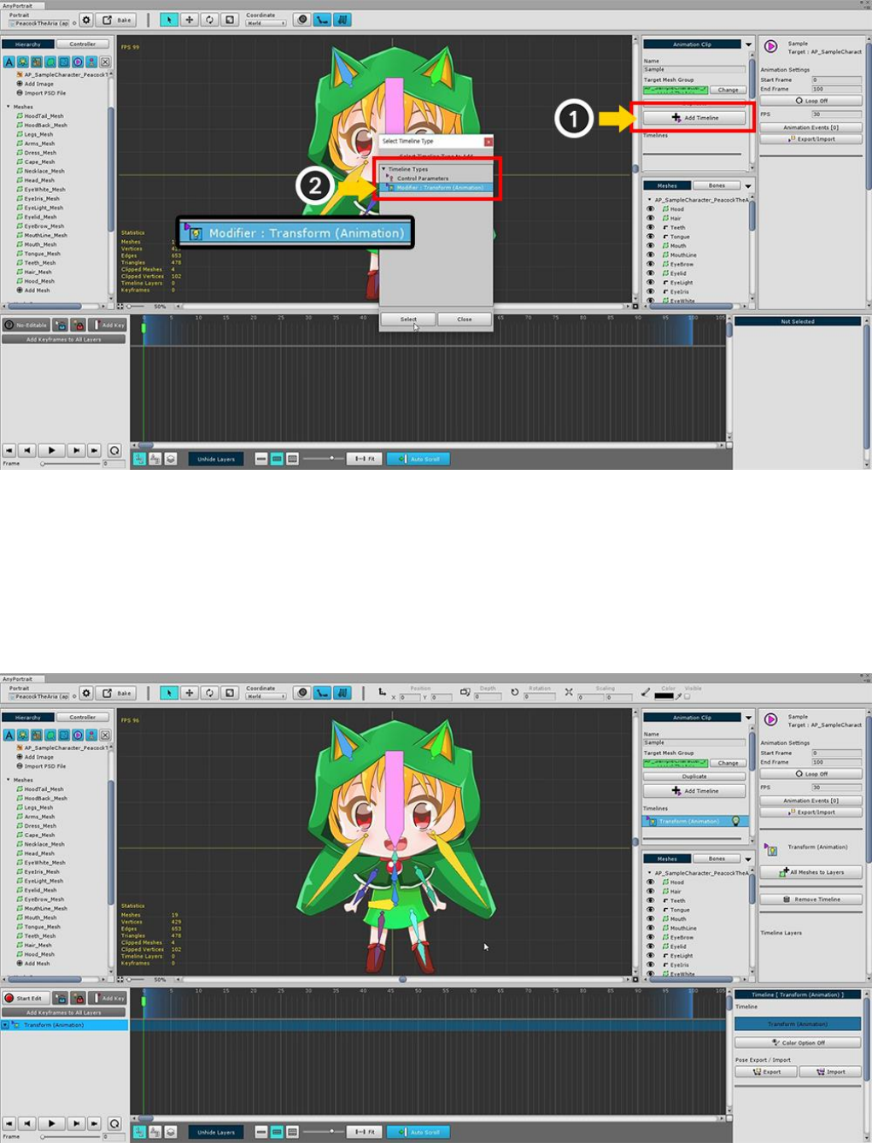Click the layers stack icon left of Unhide Layers, lower screenshot
The height and width of the screenshot is (1143, 872).
pos(171,1132)
